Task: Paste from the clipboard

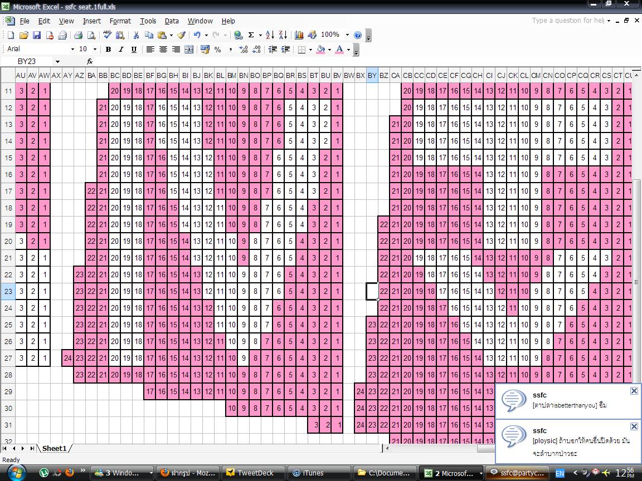Action: (x=163, y=35)
